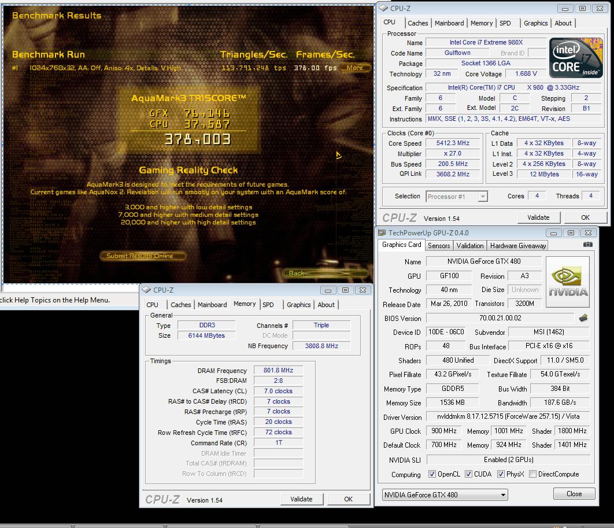The height and width of the screenshot is (528, 614).
Task: Click the More button beside frames per second
Action: tap(355, 68)
